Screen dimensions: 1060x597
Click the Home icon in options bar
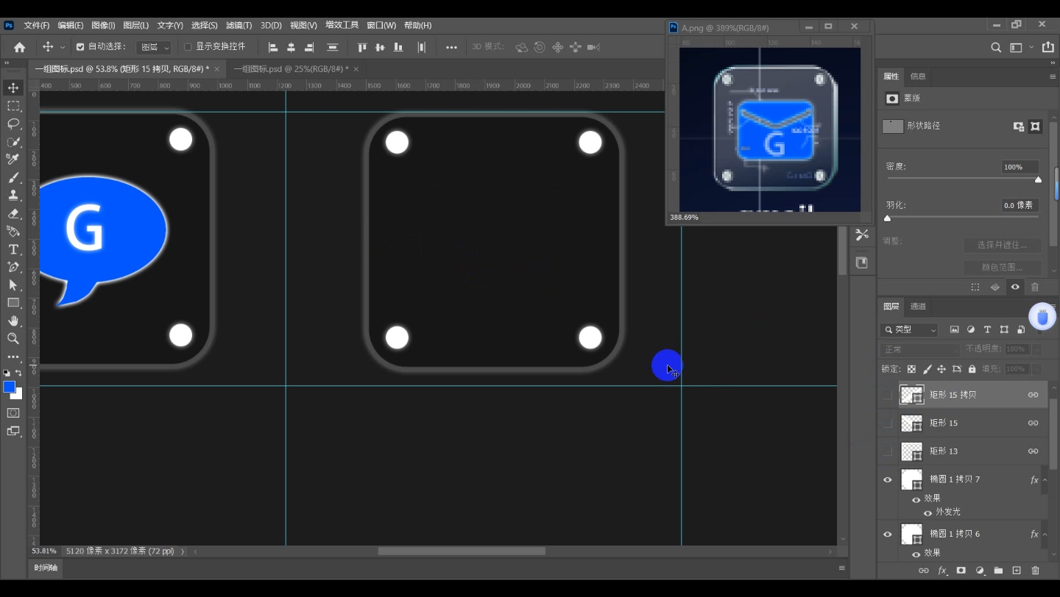[20, 47]
